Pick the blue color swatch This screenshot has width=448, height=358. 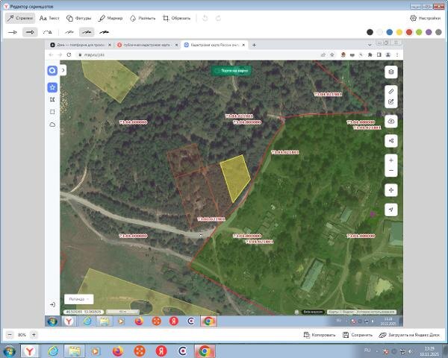(x=390, y=32)
